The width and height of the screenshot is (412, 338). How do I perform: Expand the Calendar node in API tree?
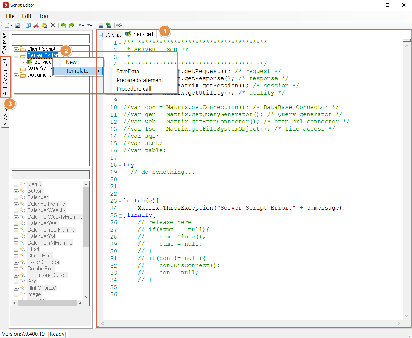point(16,198)
